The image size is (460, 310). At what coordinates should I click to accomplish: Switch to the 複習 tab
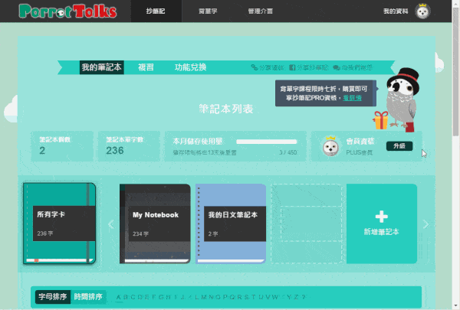(x=146, y=67)
